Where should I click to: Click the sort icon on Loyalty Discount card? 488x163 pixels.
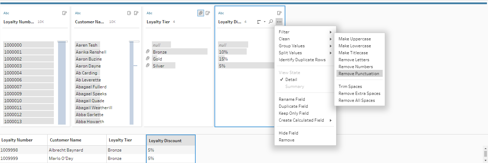[259, 22]
